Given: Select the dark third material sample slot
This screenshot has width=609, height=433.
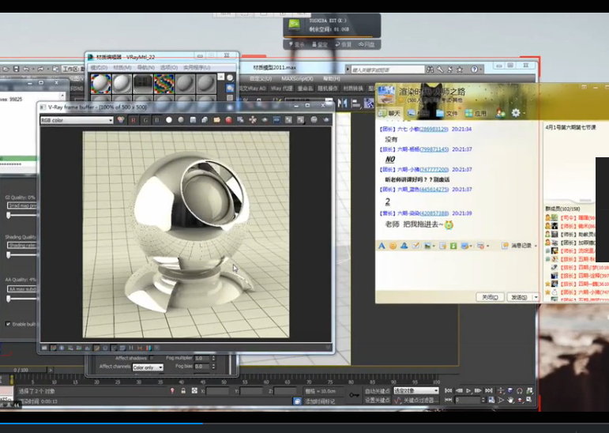Looking at the screenshot, I should 143,84.
